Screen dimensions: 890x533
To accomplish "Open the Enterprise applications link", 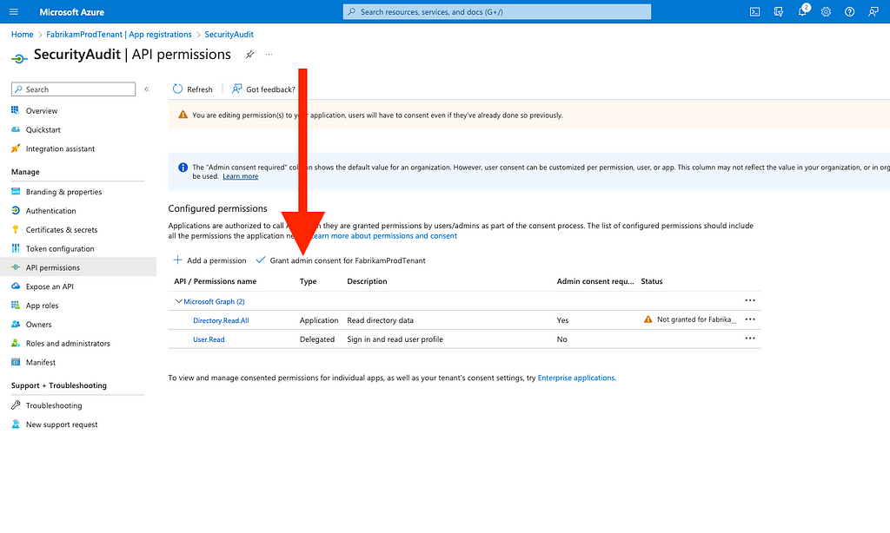I will (576, 378).
